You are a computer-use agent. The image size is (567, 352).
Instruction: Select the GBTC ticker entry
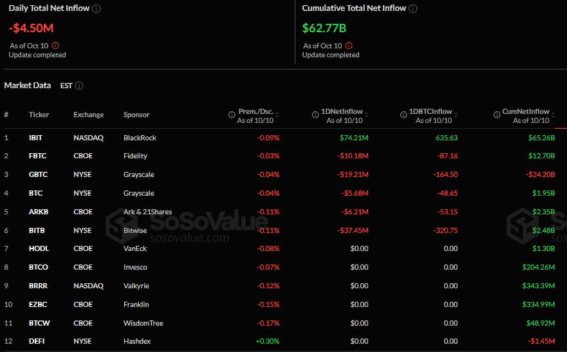coord(38,174)
